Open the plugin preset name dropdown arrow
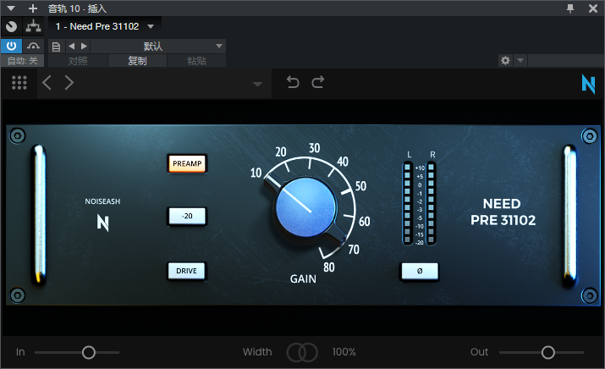 (x=257, y=84)
